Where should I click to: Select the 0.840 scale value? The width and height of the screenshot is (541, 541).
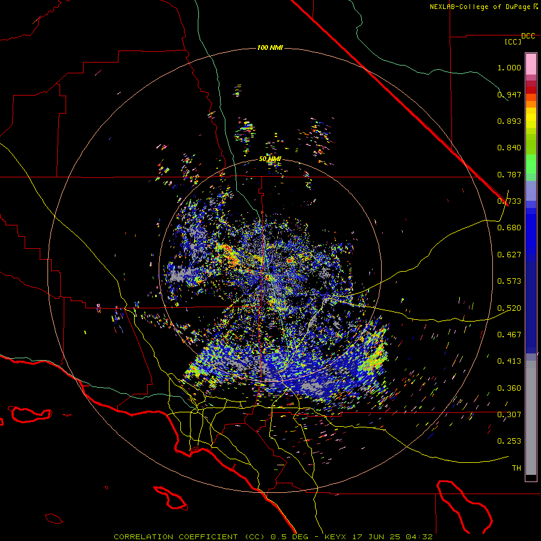click(x=509, y=148)
